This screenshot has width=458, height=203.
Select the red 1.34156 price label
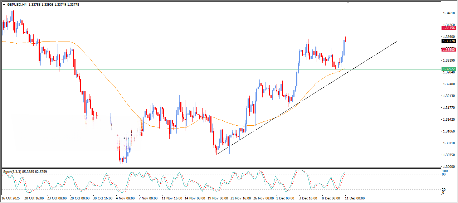coord(449,28)
